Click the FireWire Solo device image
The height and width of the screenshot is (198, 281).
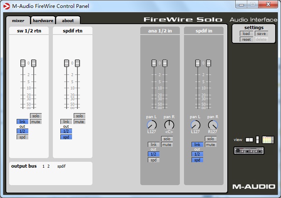coord(249,151)
